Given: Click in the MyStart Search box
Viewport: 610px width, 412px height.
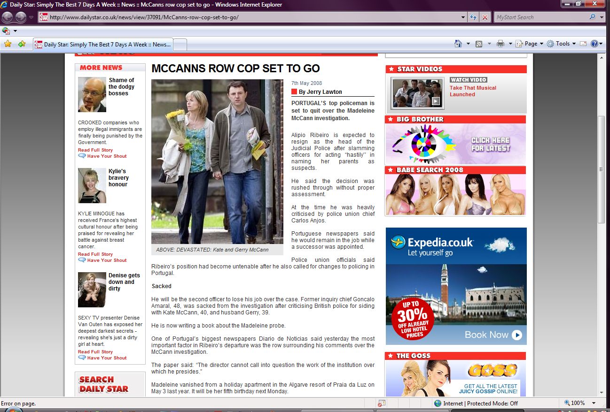Looking at the screenshot, I should pos(540,17).
